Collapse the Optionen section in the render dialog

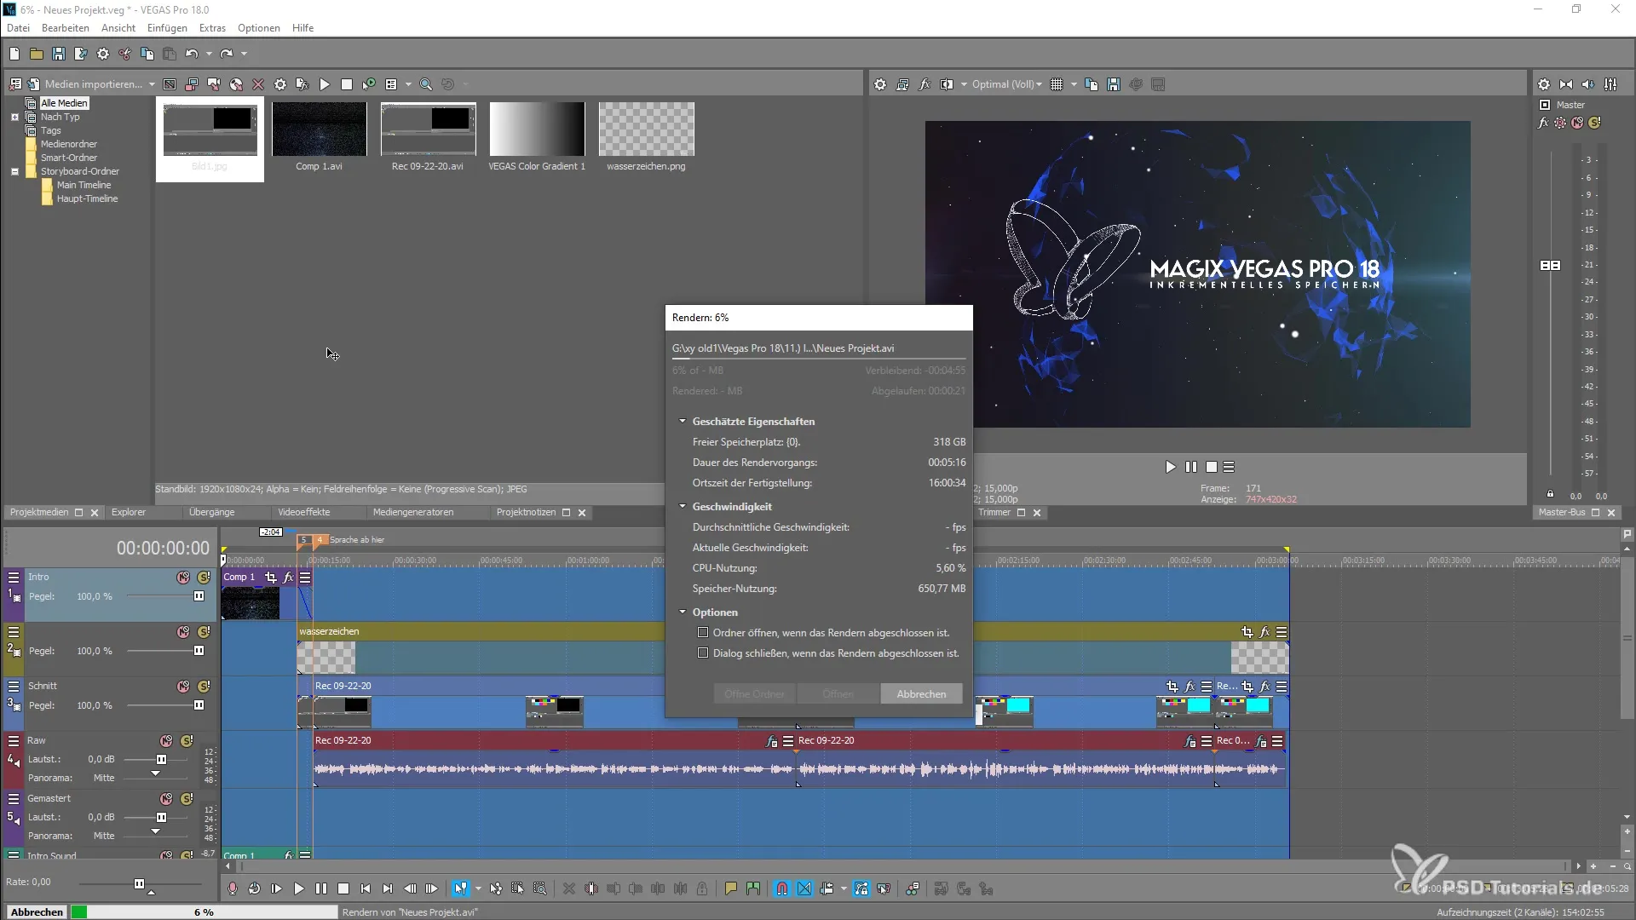tap(683, 612)
